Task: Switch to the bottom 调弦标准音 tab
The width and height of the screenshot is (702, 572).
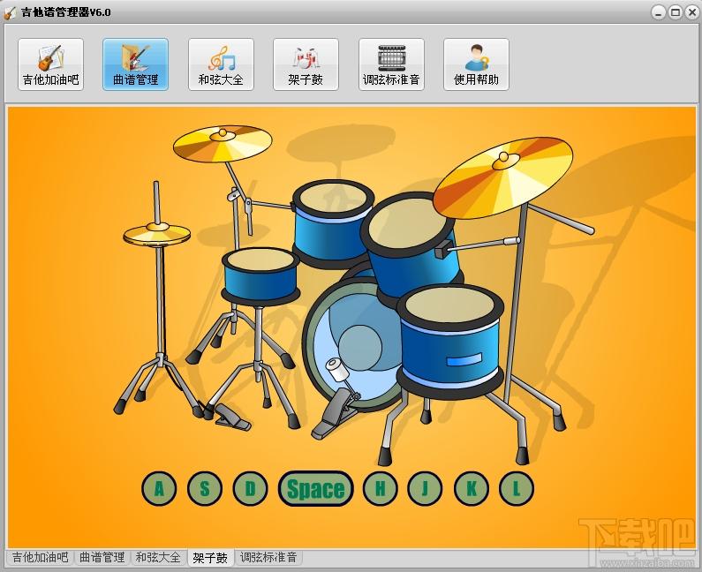Action: point(268,557)
